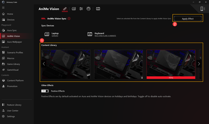Click the Settings gear icon
Viewport: 209px width, 124px height.
click(3, 116)
